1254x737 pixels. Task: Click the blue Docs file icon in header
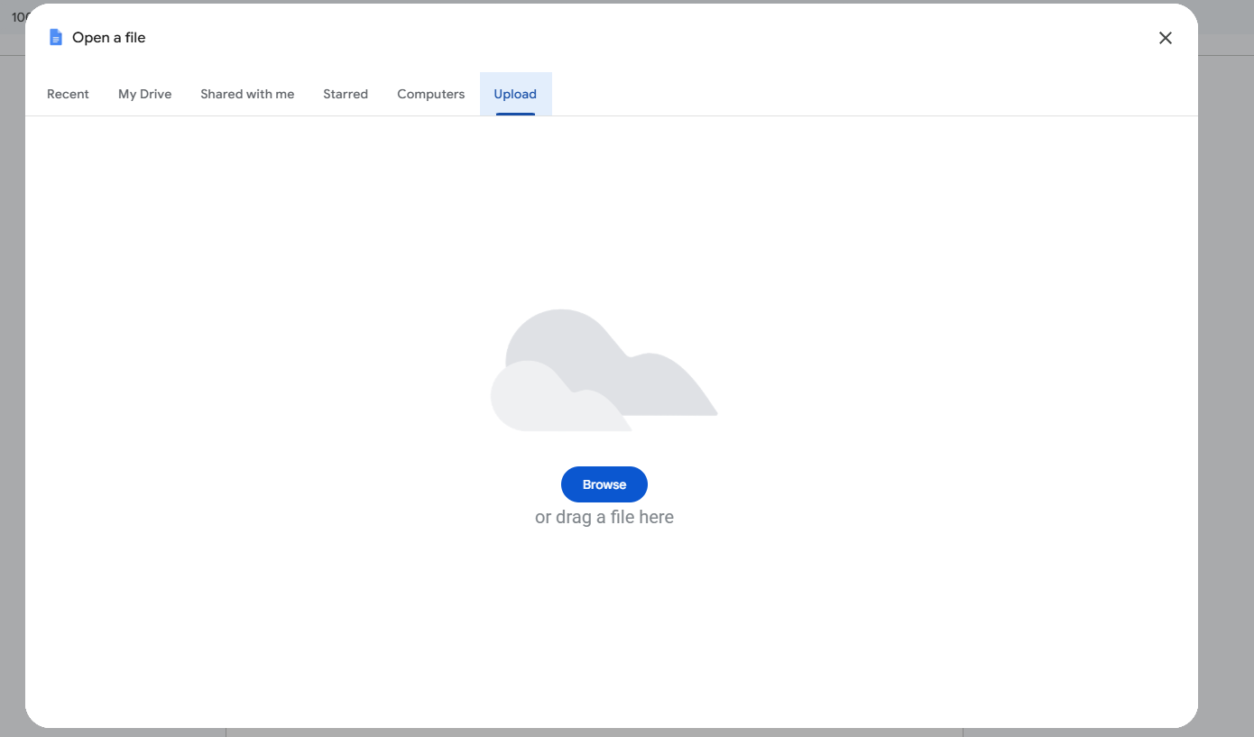(56, 38)
